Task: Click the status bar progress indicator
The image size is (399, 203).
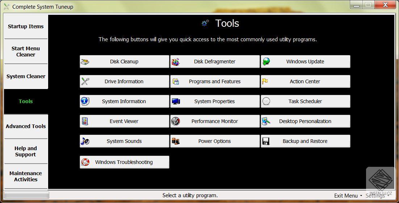Action: pyautogui.click(x=26, y=195)
